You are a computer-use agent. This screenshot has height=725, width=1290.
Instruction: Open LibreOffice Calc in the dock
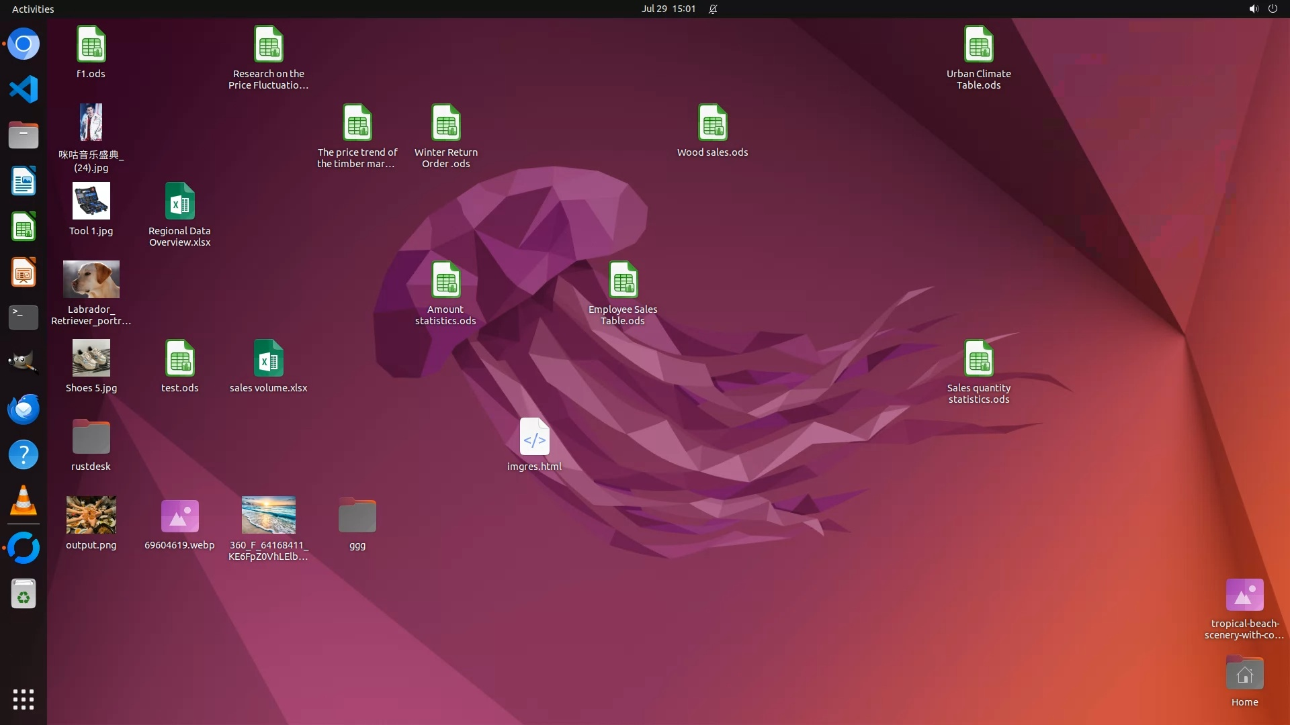[24, 227]
